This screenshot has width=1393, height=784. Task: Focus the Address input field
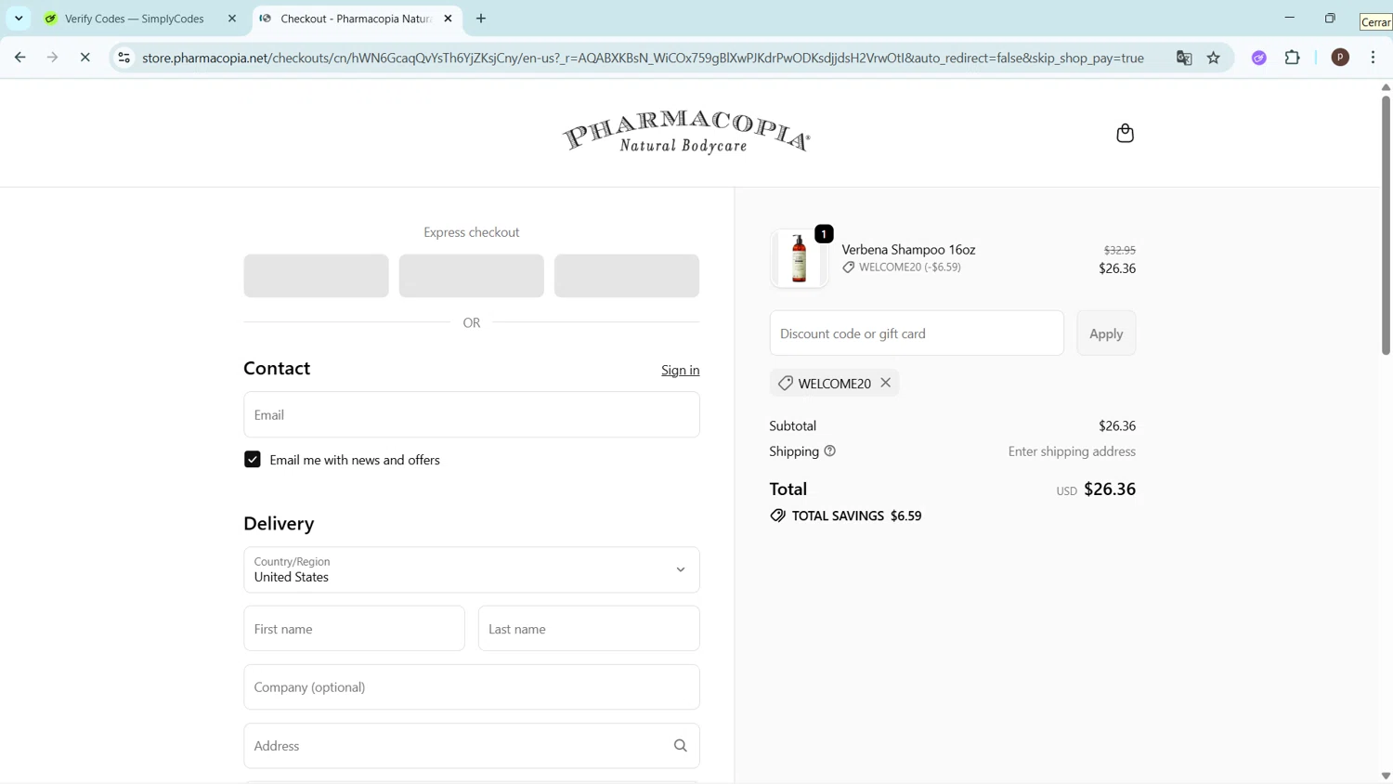[x=472, y=746]
